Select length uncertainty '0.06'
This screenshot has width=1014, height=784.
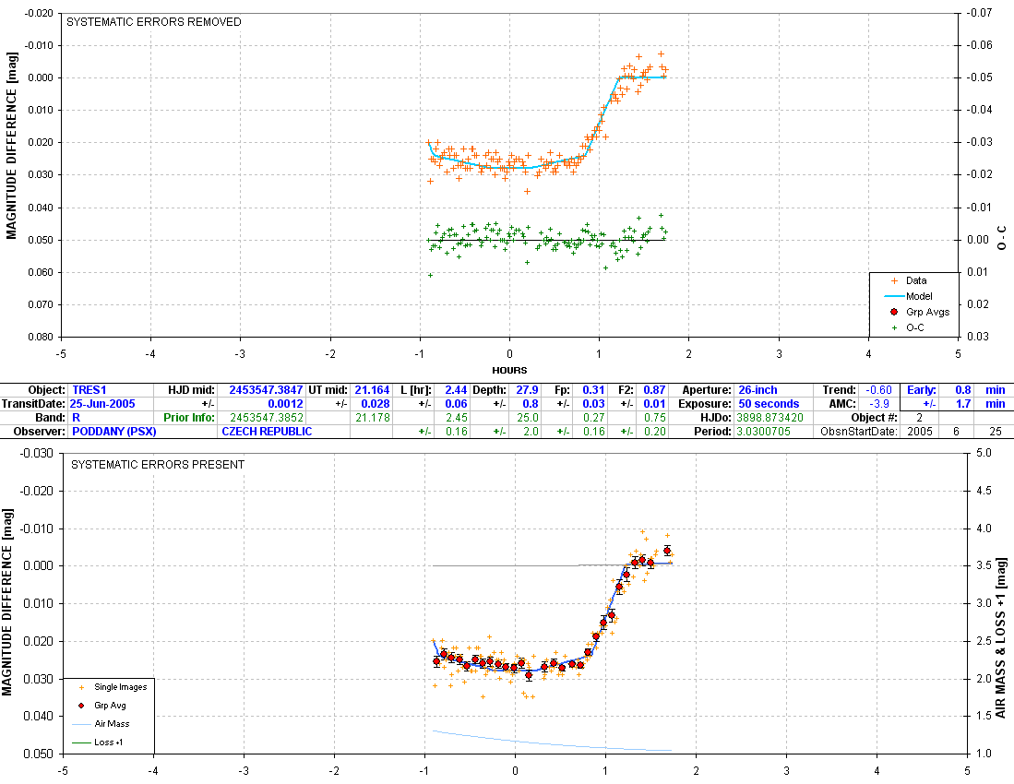(456, 404)
